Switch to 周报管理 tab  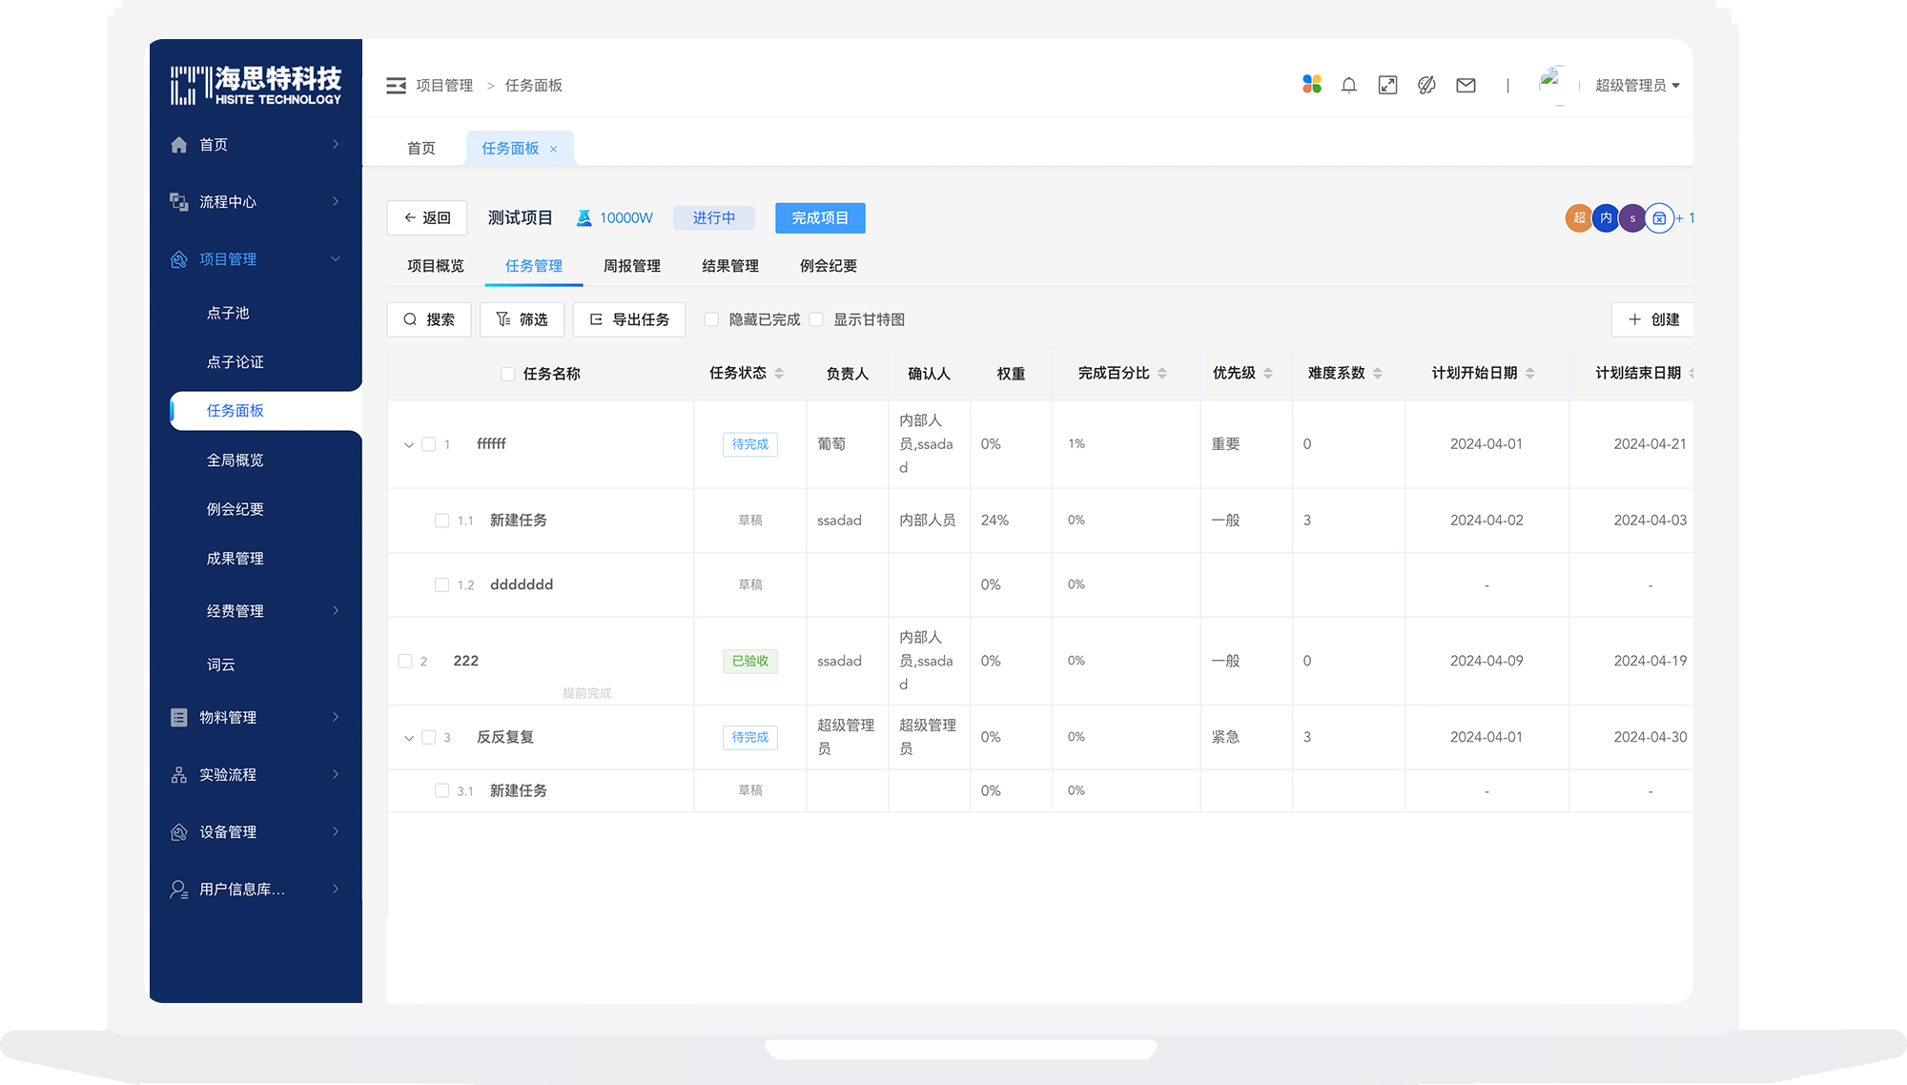pyautogui.click(x=632, y=266)
